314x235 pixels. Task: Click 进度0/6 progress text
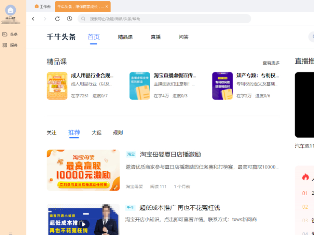(x=263, y=96)
